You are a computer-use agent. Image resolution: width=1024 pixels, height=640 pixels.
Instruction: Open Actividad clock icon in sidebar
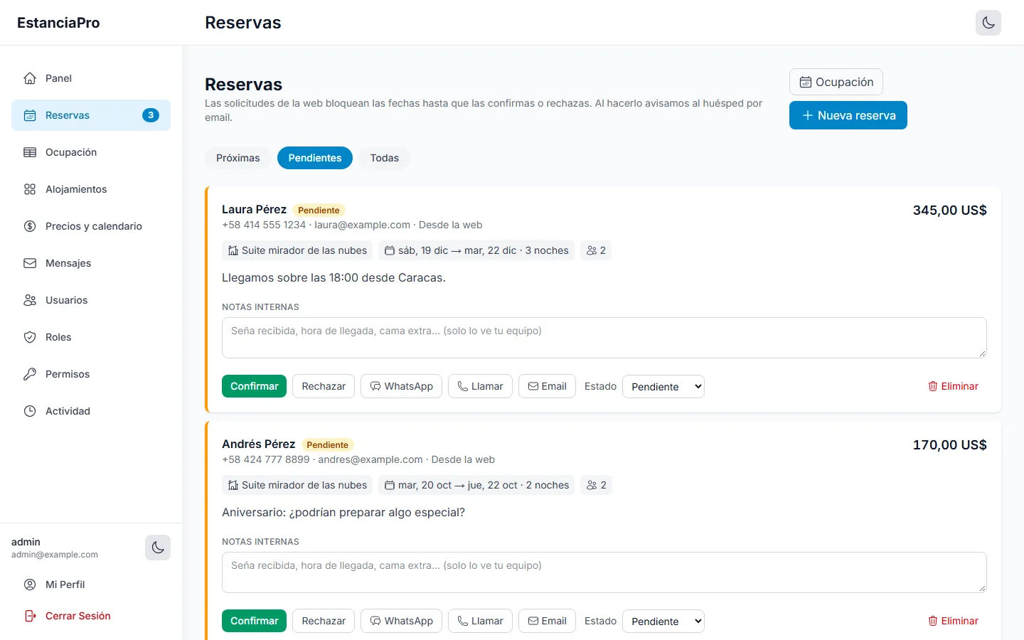pos(30,411)
